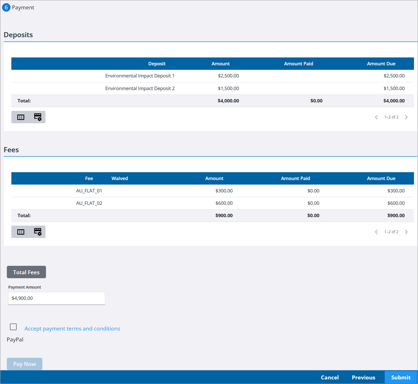Click the step 6 Payment badge

click(x=6, y=7)
